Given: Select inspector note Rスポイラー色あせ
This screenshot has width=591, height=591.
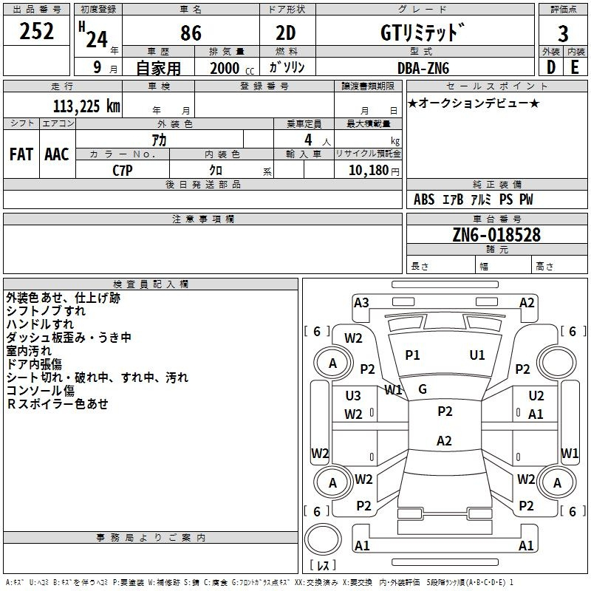Looking at the screenshot, I should 58,403.
